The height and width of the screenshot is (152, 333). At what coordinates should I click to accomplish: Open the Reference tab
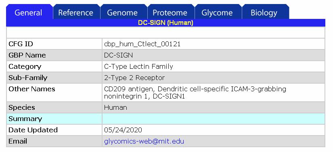76,12
